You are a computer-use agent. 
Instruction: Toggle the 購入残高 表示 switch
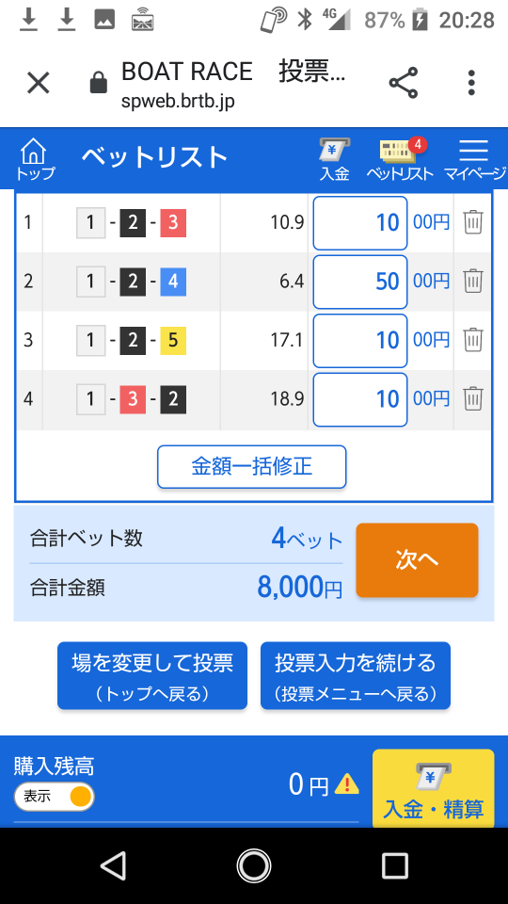[55, 797]
